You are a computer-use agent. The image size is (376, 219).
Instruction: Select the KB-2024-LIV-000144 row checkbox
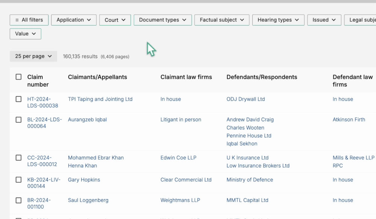(x=18, y=180)
